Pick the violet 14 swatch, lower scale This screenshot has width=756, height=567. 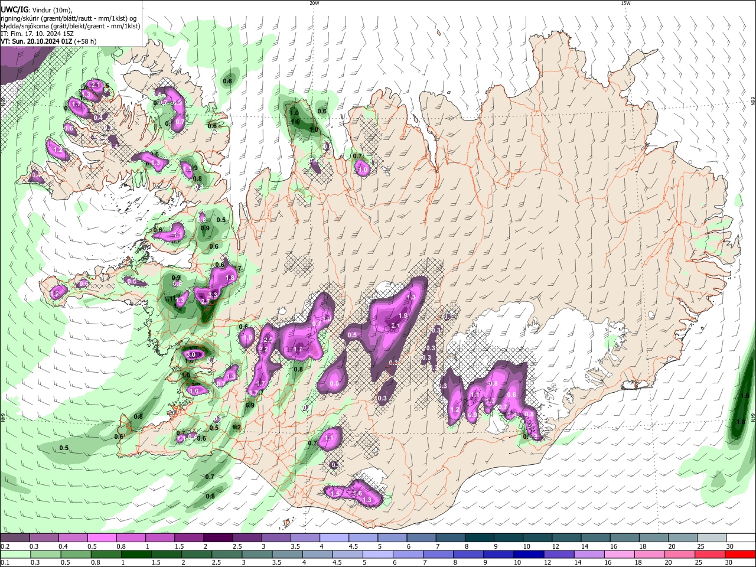click(589, 554)
